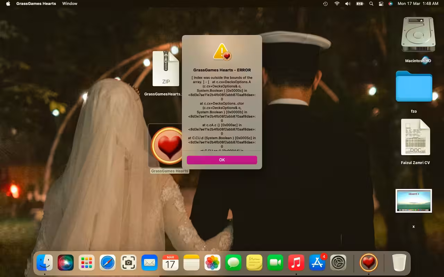Screen dimensions: 444x277
Task: Open the sound volume menu
Action: click(x=348, y=3)
